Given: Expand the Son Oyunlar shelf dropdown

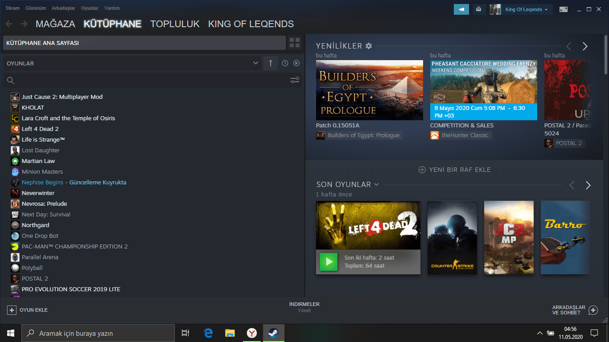Looking at the screenshot, I should (377, 184).
